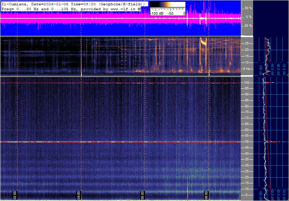Click the 02:00 time marker on the bottom axis
Viewport: 289px width, 201px height.
click(15, 195)
